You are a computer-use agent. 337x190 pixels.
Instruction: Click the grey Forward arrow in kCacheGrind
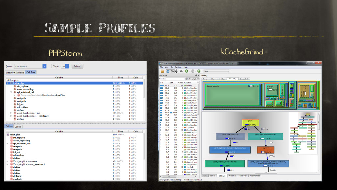tap(193, 71)
